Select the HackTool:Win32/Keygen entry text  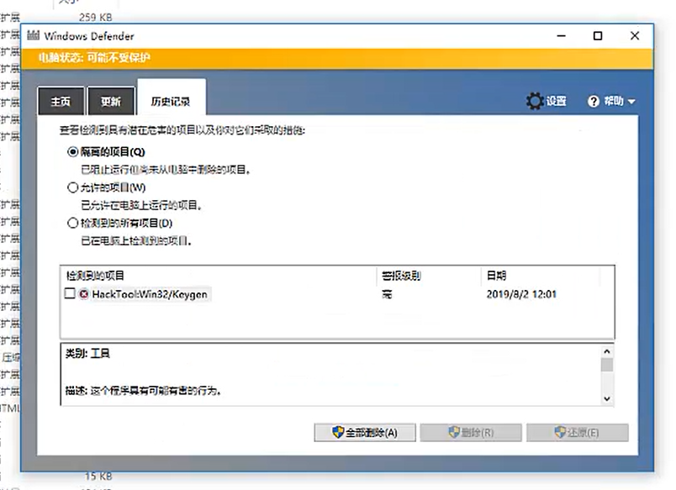point(150,294)
